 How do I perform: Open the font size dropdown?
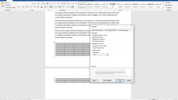click(31, 4)
